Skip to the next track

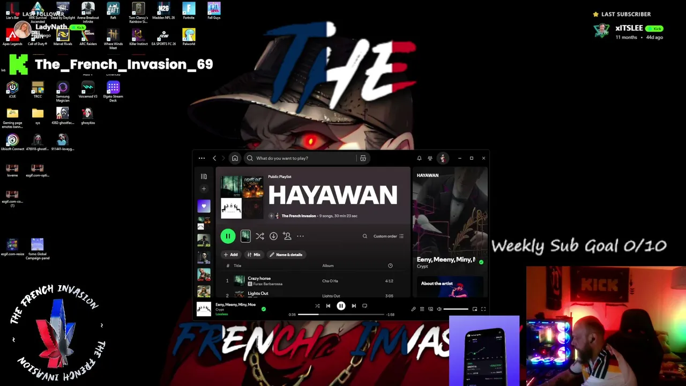click(354, 306)
